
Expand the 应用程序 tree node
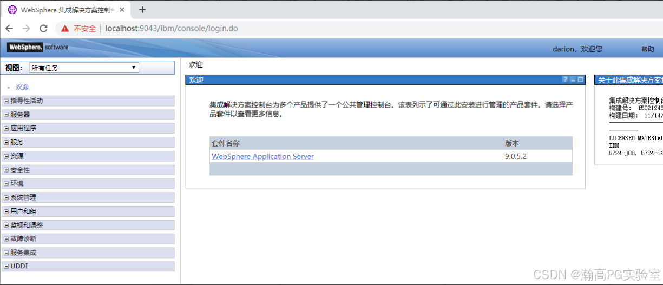(x=6, y=129)
